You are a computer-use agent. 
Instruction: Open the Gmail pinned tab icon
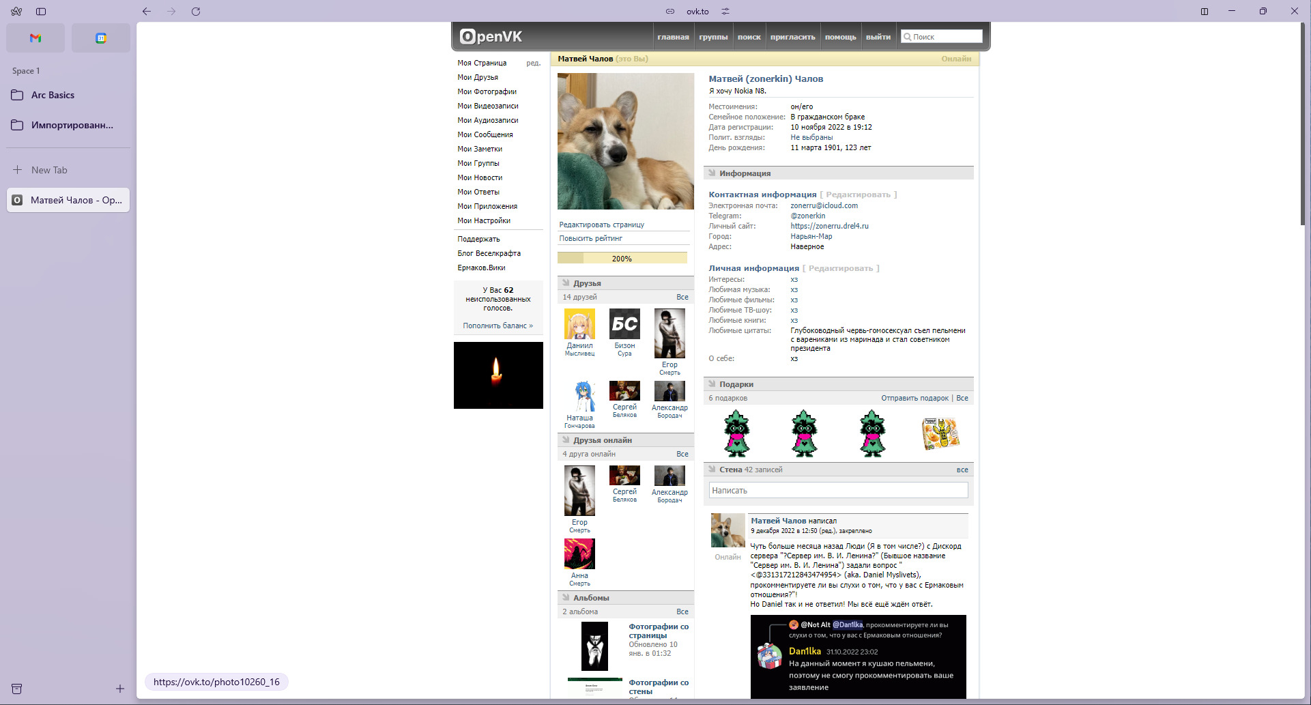[35, 38]
